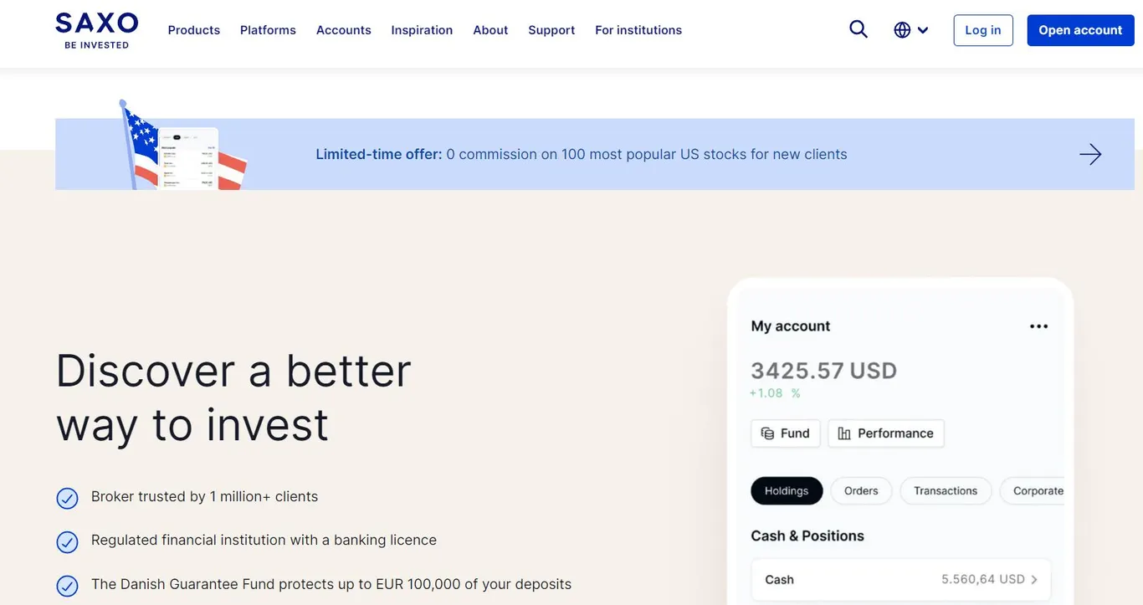The height and width of the screenshot is (605, 1143).
Task: Click the Saxo Be Invested logo
Action: click(97, 30)
